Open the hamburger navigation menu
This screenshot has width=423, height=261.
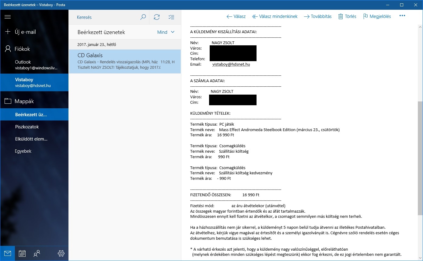point(8,17)
